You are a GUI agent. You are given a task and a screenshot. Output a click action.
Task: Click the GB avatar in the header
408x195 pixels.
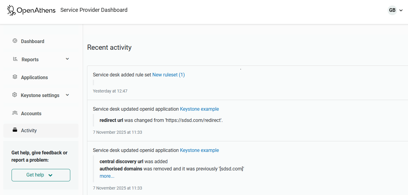[x=392, y=10]
